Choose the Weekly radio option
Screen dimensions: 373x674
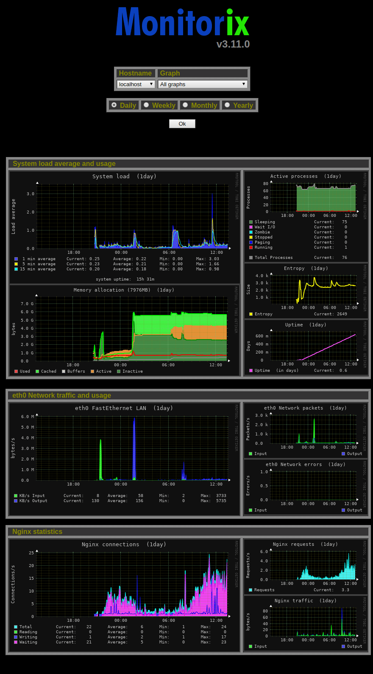coord(146,105)
